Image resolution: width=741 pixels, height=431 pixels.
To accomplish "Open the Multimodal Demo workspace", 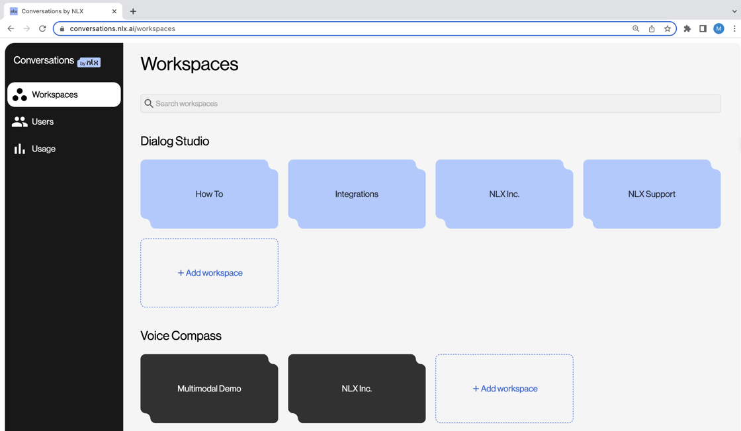I will (x=209, y=389).
